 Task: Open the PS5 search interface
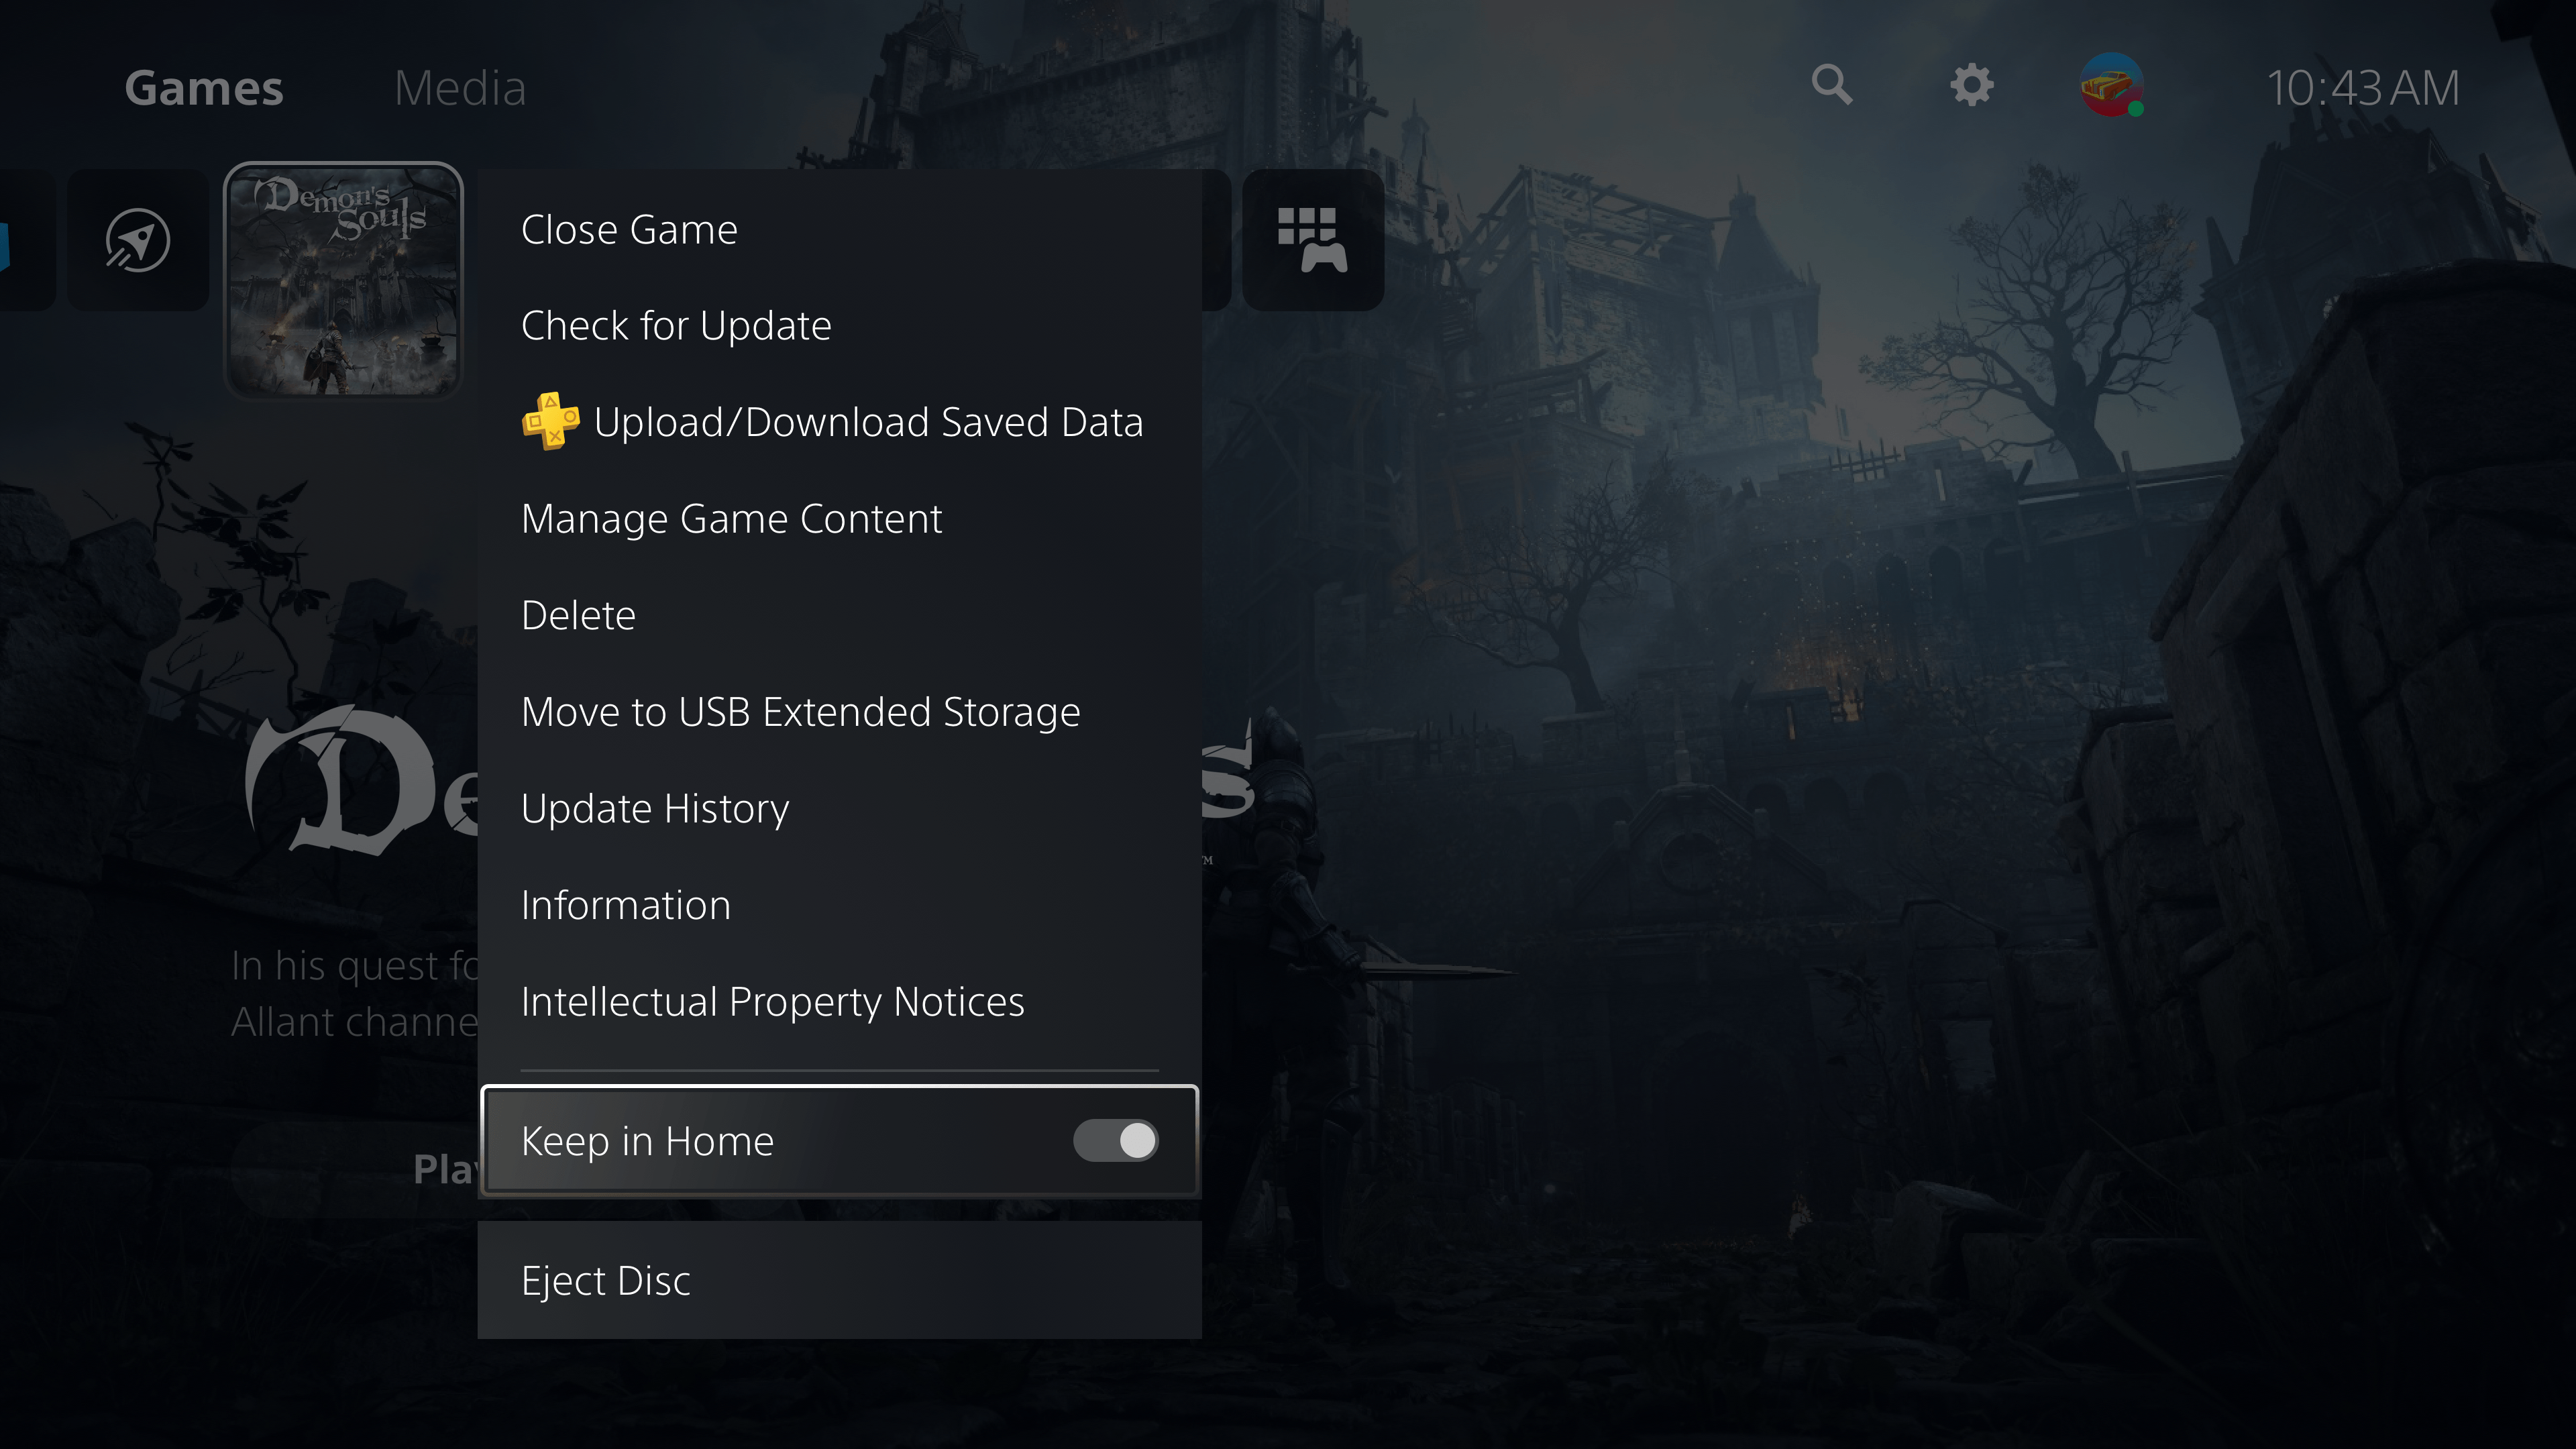click(x=1833, y=85)
